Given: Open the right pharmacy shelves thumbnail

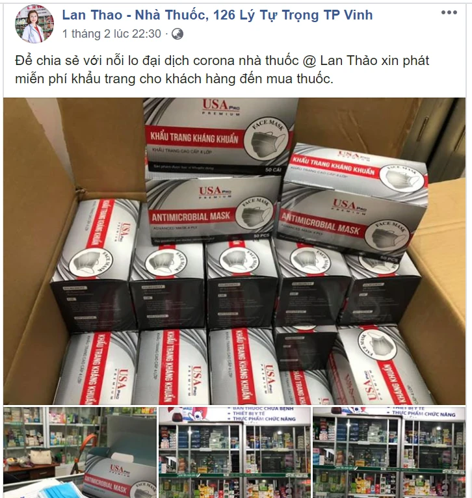Looking at the screenshot, I should click(x=389, y=452).
